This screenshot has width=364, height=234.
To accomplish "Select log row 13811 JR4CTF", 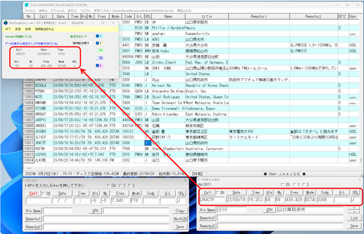I will click(192, 143).
